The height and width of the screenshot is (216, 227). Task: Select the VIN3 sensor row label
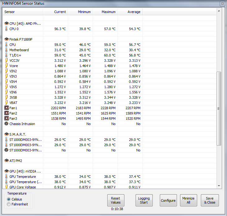13,76
